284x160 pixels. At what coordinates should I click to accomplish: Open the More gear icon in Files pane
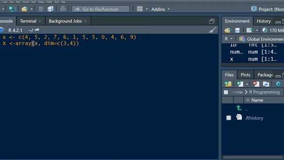(278, 84)
